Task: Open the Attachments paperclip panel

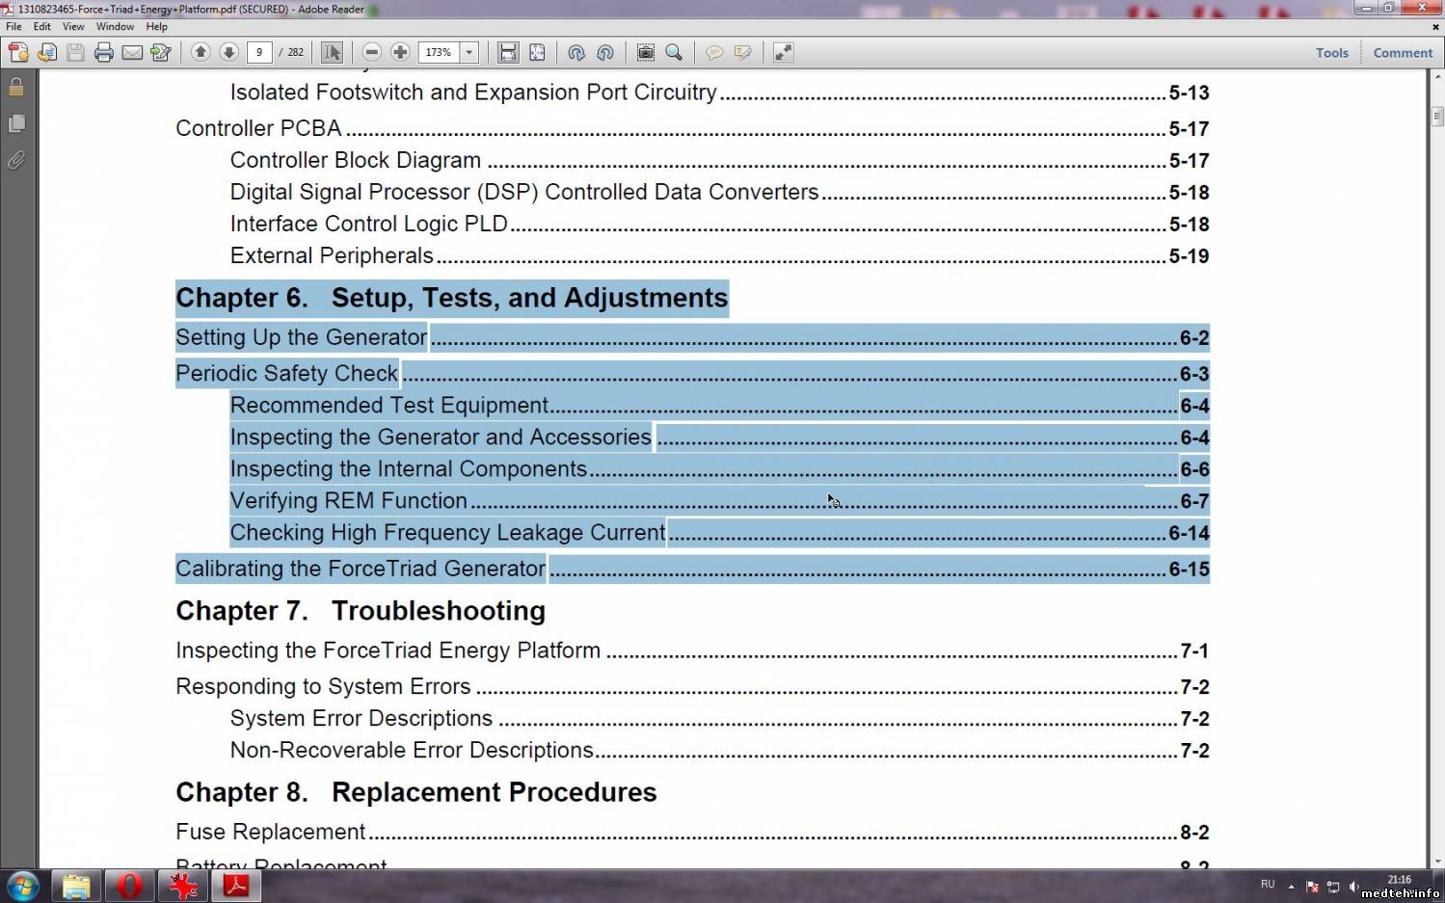Action: [x=16, y=160]
